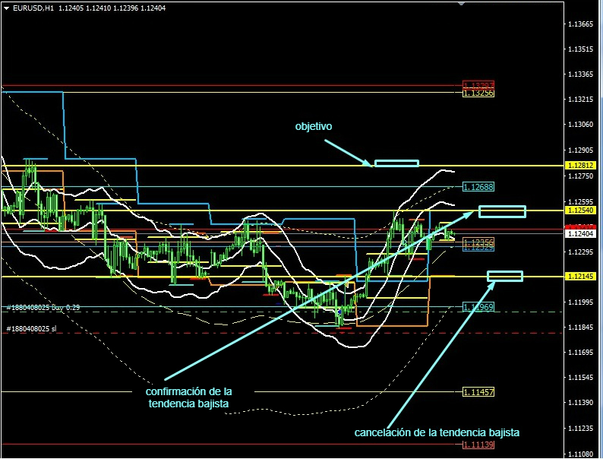The image size is (603, 459).
Task: Select the cyan rectangle beside the 1.12145 line
Action: click(x=505, y=276)
